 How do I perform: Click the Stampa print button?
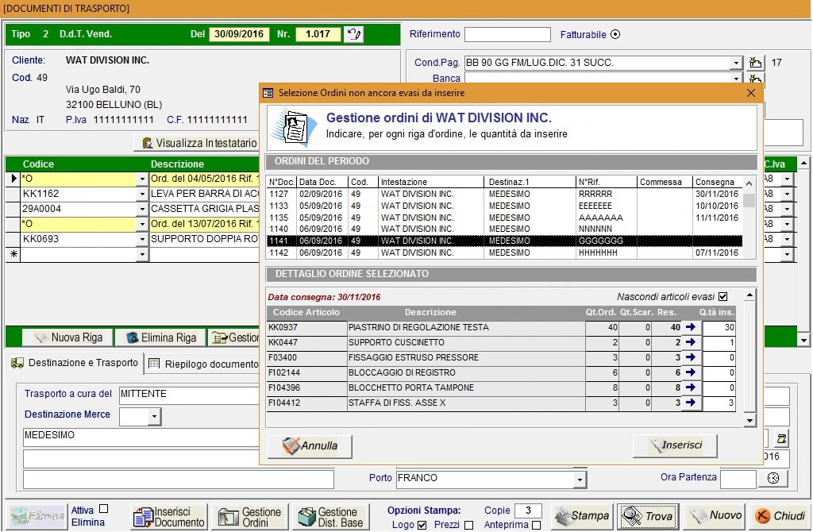(x=582, y=516)
